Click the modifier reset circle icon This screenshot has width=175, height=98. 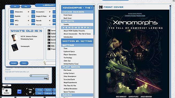[x=3, y=89]
